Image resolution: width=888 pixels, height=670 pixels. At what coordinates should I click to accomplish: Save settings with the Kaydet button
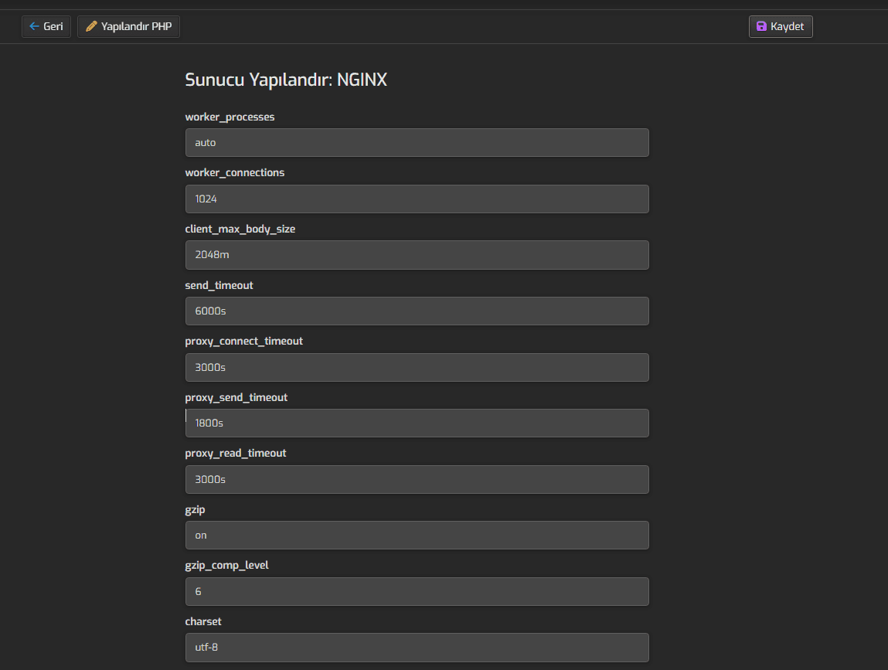click(781, 26)
